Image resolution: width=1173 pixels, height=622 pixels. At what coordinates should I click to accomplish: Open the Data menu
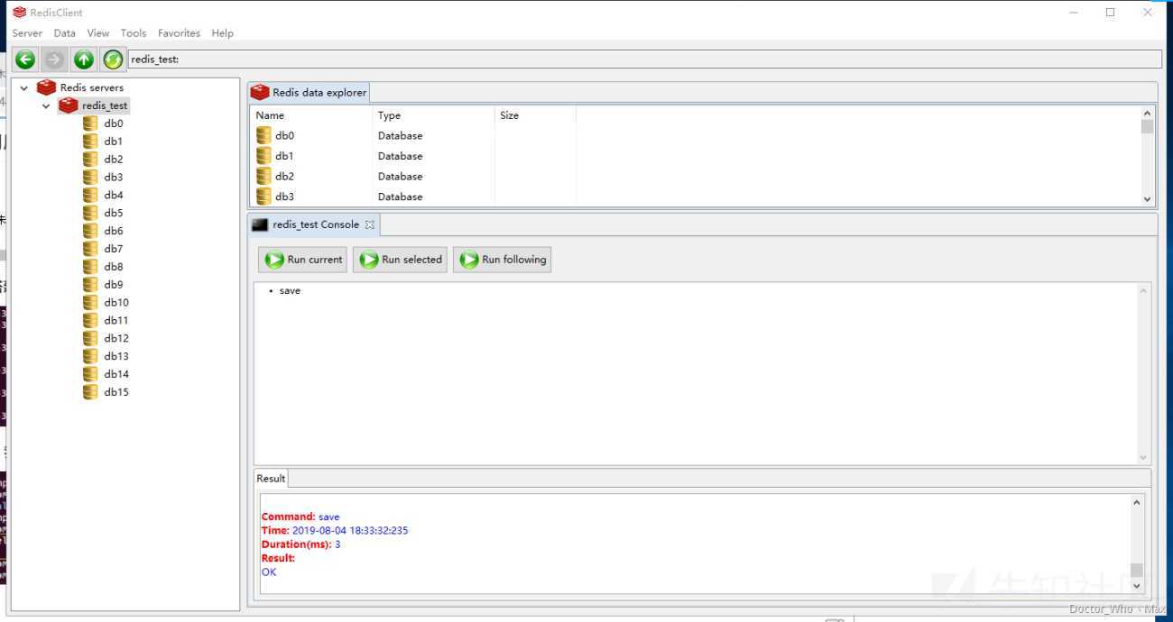tap(65, 33)
